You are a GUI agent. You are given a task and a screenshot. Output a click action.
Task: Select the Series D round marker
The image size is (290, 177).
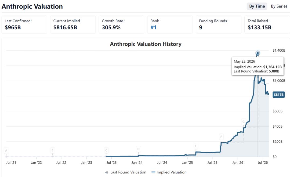pyautogui.click(x=138, y=149)
